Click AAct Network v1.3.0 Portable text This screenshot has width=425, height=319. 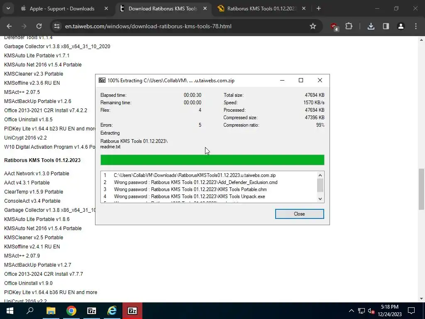pos(37,174)
